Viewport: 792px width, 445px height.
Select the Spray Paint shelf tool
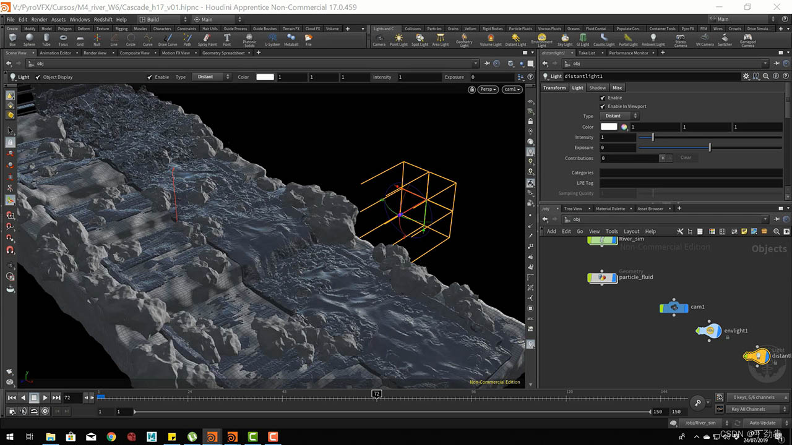pos(207,40)
